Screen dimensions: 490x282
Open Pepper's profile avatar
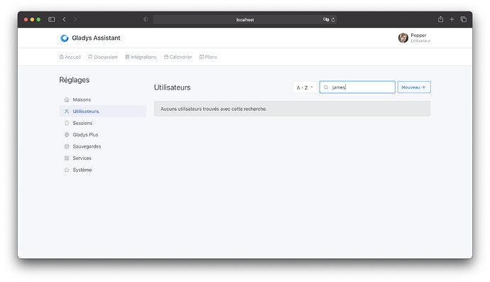(403, 38)
